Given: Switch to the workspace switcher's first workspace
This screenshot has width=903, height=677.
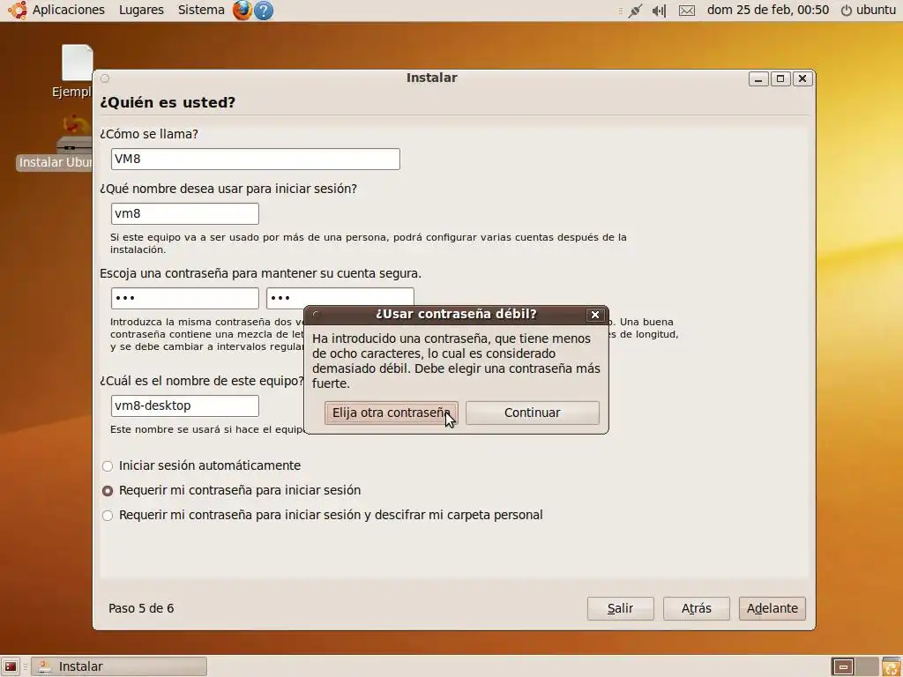Looking at the screenshot, I should click(x=844, y=666).
